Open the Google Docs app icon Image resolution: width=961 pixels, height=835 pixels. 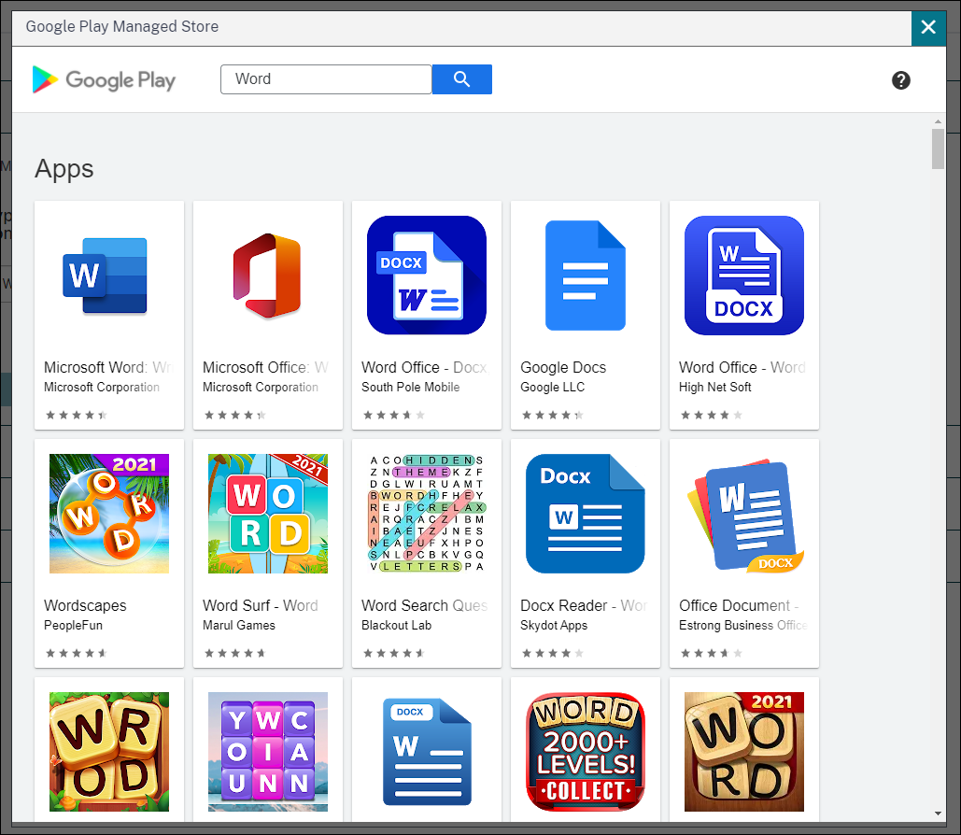point(586,276)
